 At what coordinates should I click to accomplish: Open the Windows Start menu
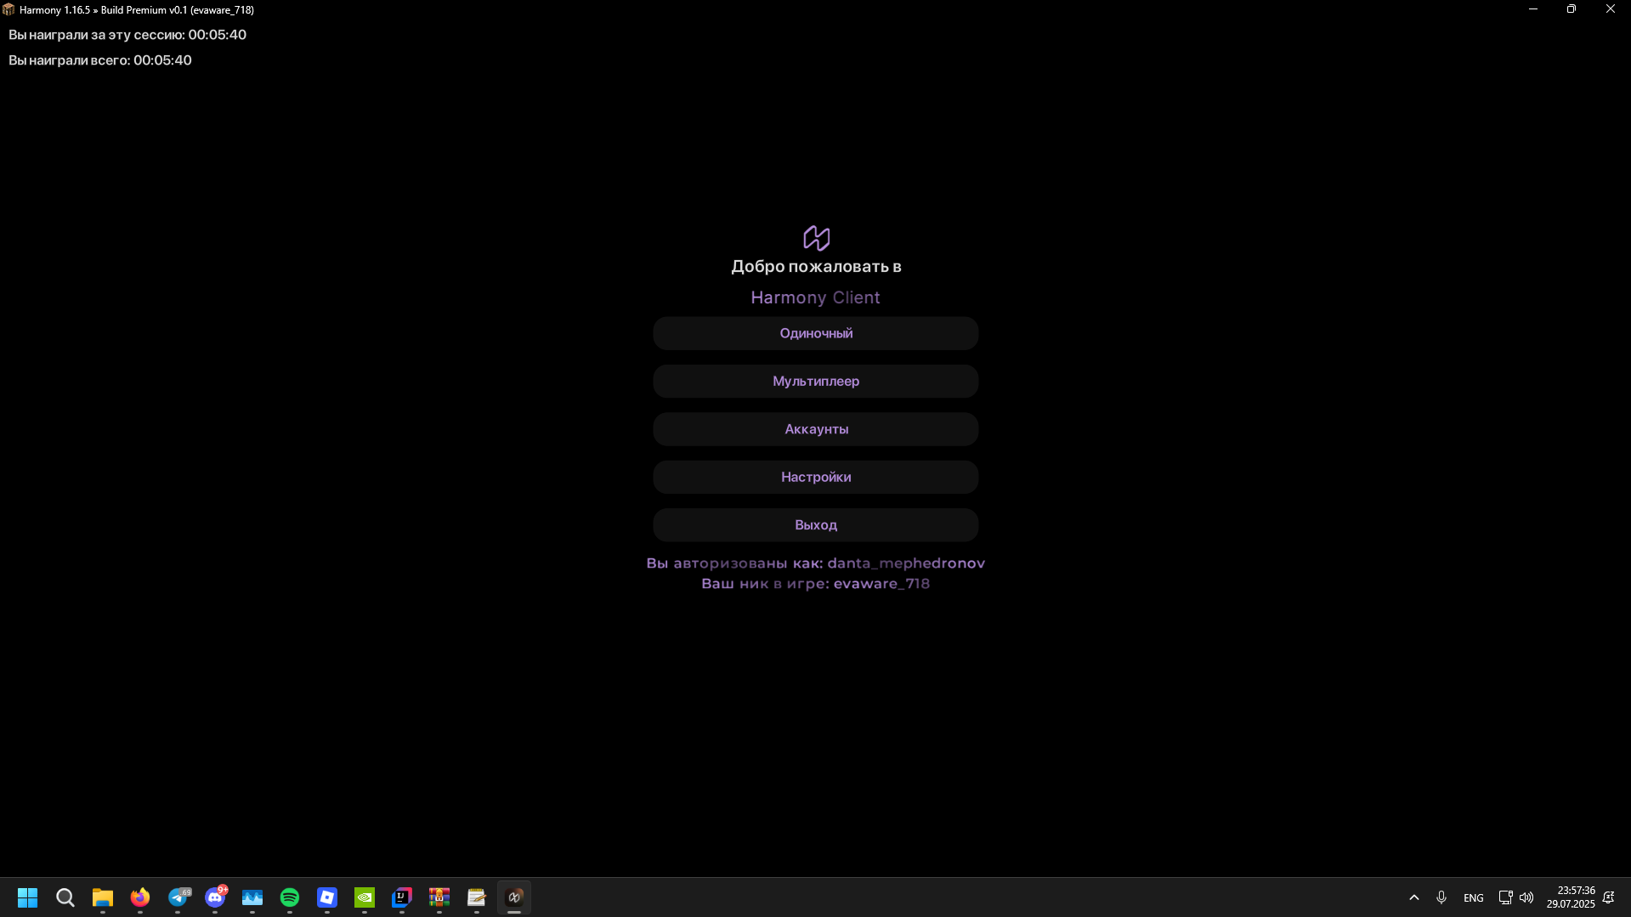(x=28, y=897)
